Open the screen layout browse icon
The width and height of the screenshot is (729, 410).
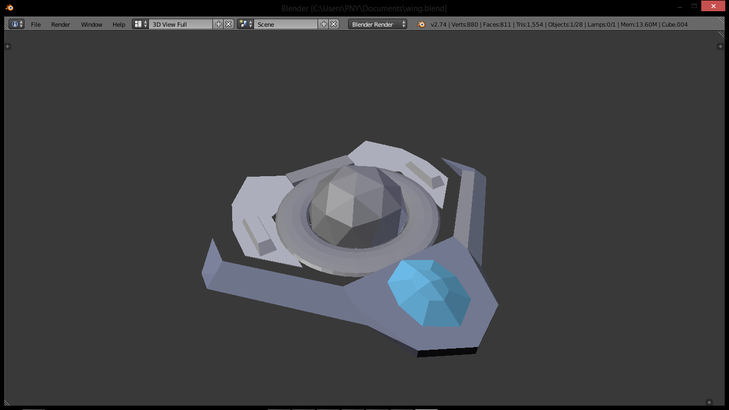pyautogui.click(x=141, y=24)
